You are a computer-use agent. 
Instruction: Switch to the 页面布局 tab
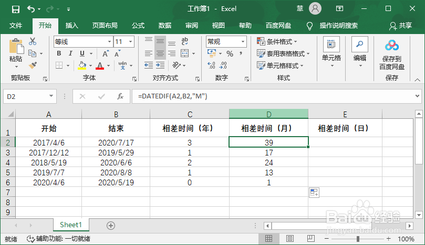[x=105, y=26]
